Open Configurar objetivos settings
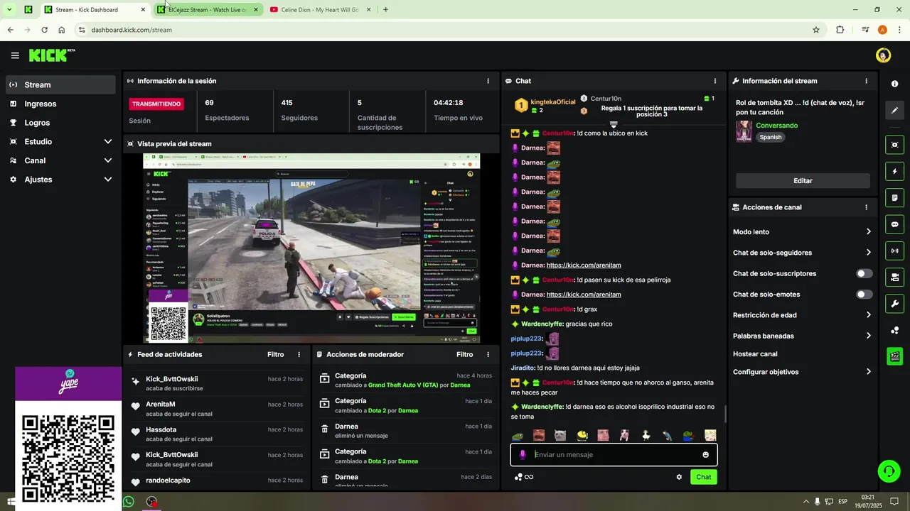Viewport: 910px width, 511px height. pyautogui.click(x=802, y=372)
